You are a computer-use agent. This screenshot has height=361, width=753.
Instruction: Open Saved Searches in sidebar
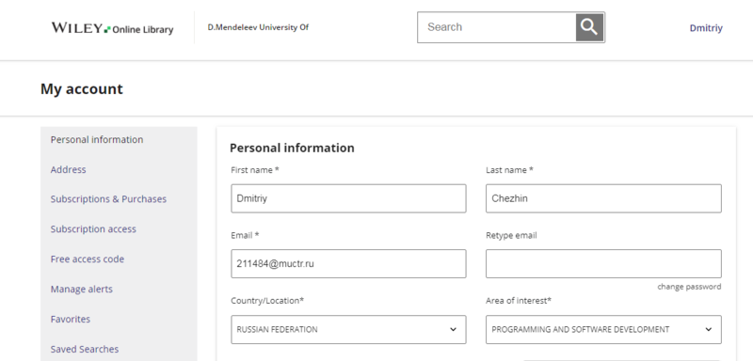tap(85, 349)
